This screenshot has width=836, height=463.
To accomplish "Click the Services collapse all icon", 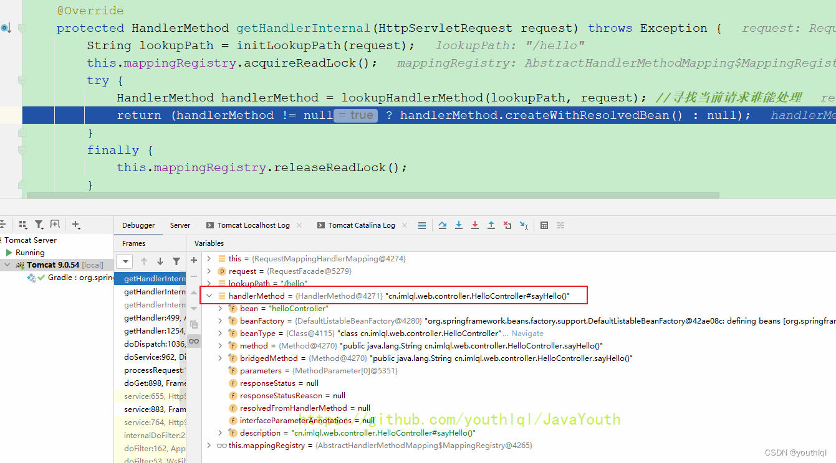I will pos(3,225).
